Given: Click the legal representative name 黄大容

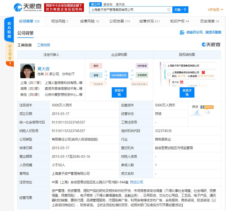Looking at the screenshot, I should (x=44, y=69).
